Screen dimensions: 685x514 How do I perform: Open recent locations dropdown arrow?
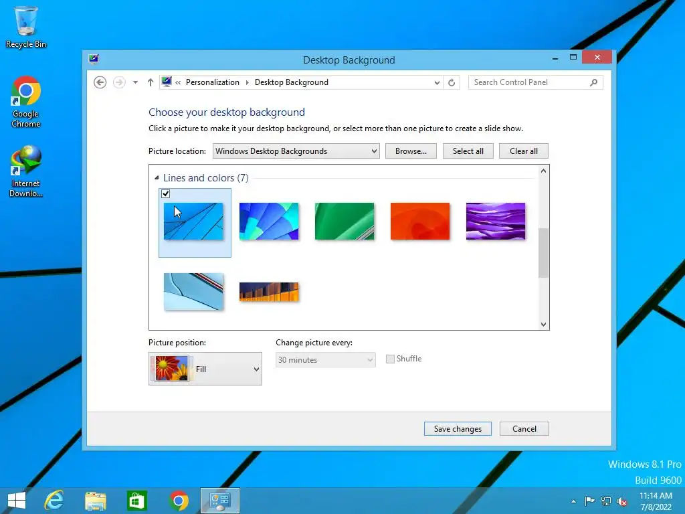tap(135, 82)
